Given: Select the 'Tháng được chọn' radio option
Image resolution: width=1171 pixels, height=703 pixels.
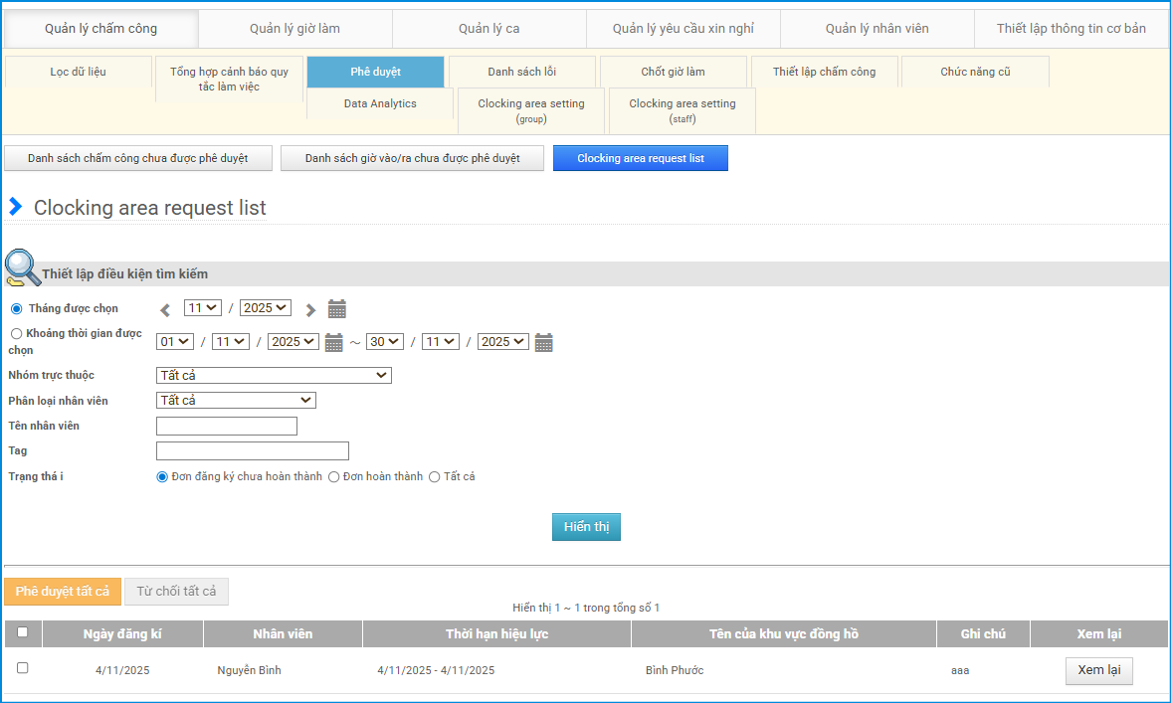Looking at the screenshot, I should [x=16, y=309].
